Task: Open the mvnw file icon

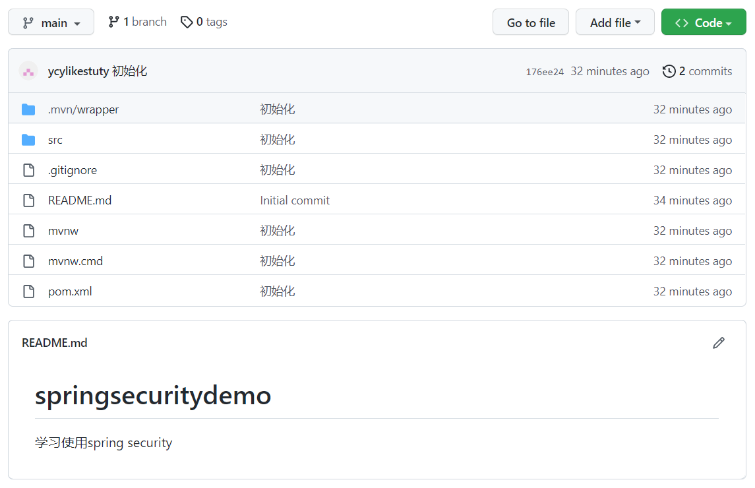Action: tap(28, 231)
